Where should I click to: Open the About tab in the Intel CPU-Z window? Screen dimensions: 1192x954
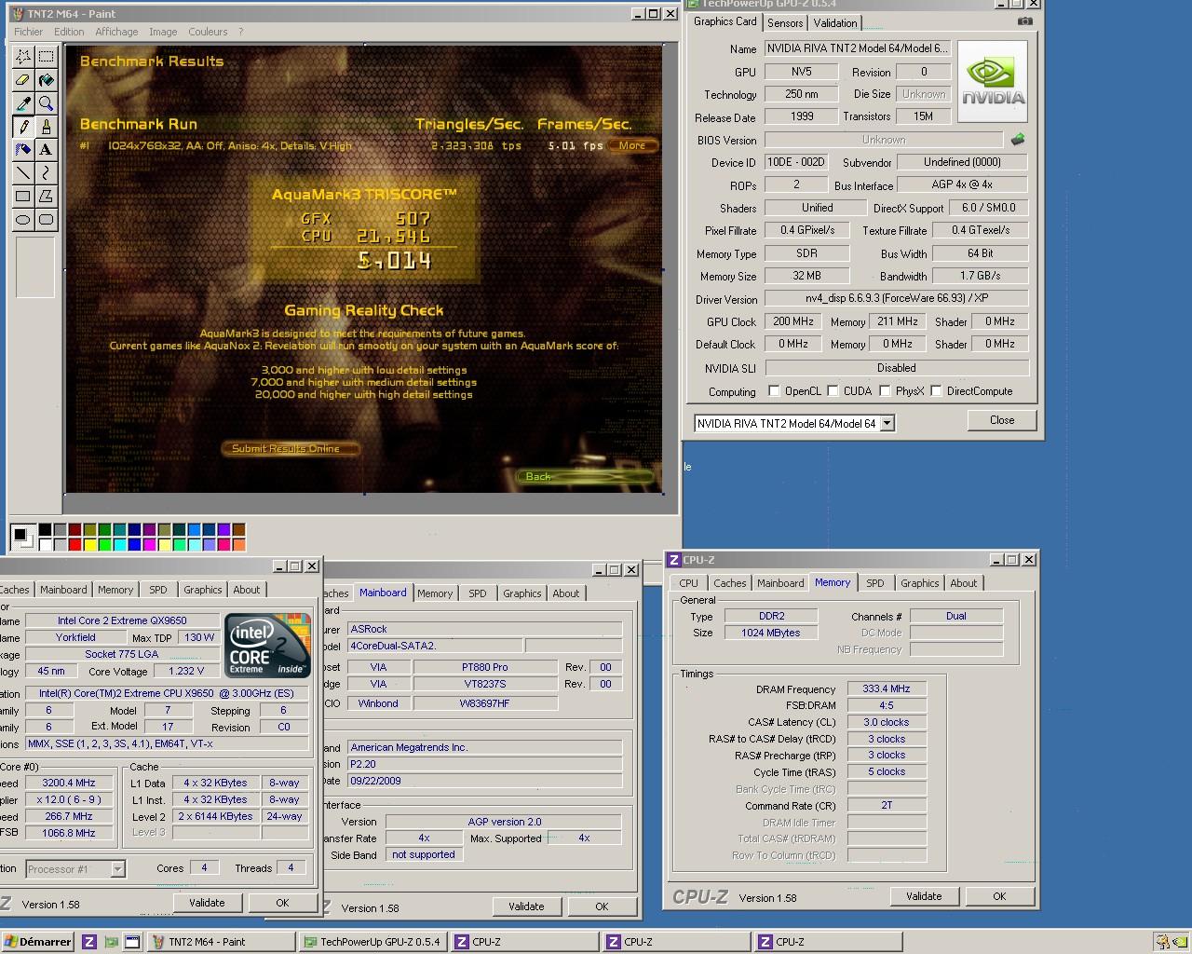pyautogui.click(x=247, y=590)
